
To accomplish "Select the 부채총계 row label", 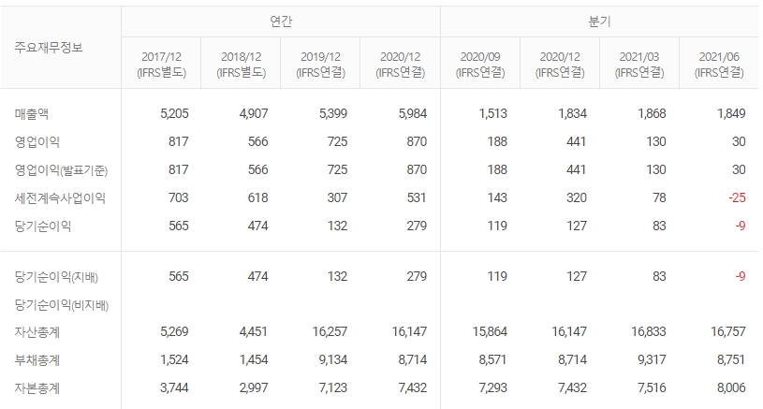I will [37, 361].
